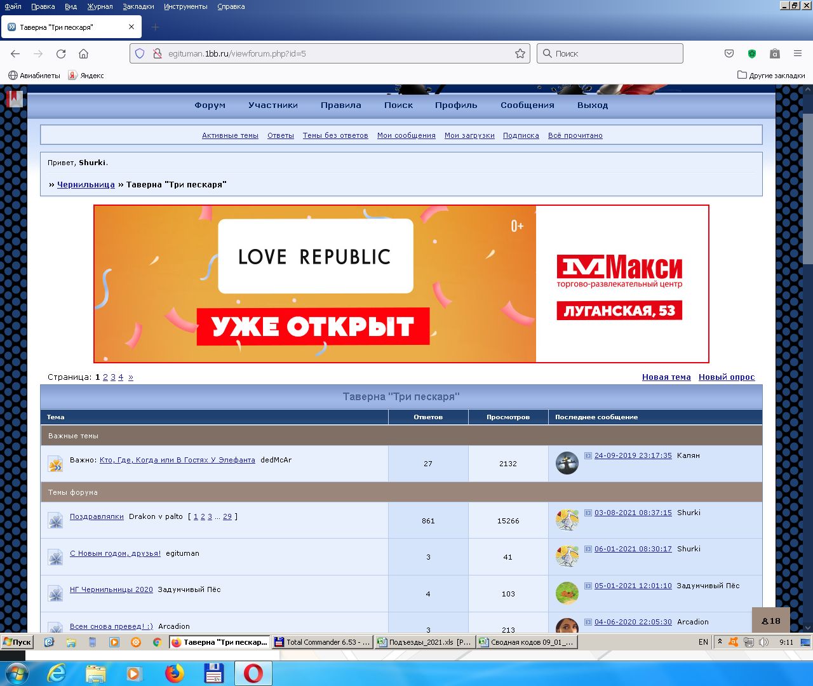The image size is (813, 686).
Task: Launch Internet Explorer from the lower taskbar
Action: 57,673
